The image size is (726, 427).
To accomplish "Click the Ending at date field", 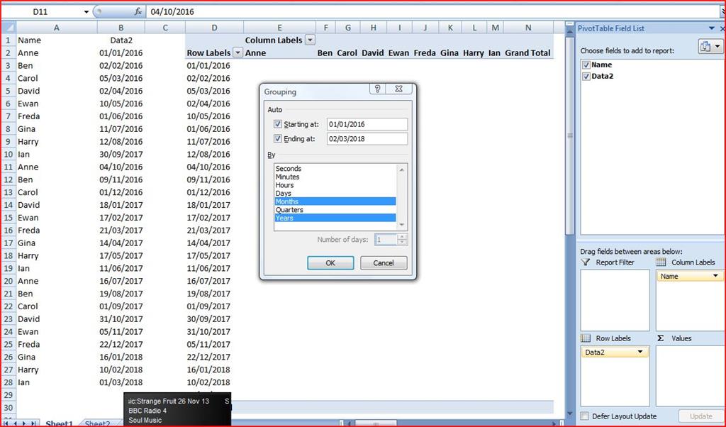I will coord(367,138).
